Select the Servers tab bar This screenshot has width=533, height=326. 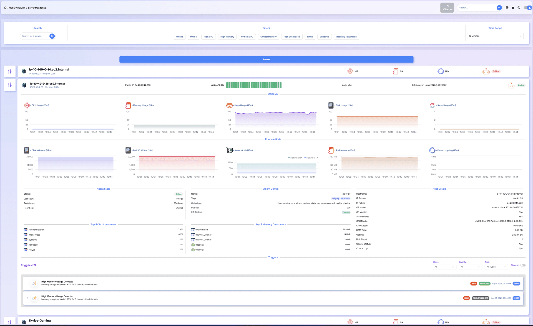[266, 59]
